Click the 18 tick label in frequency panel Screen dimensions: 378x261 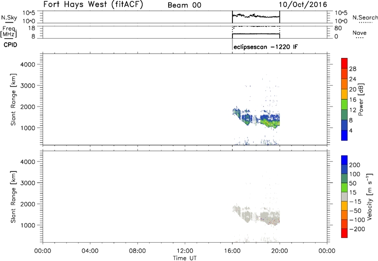click(x=32, y=28)
